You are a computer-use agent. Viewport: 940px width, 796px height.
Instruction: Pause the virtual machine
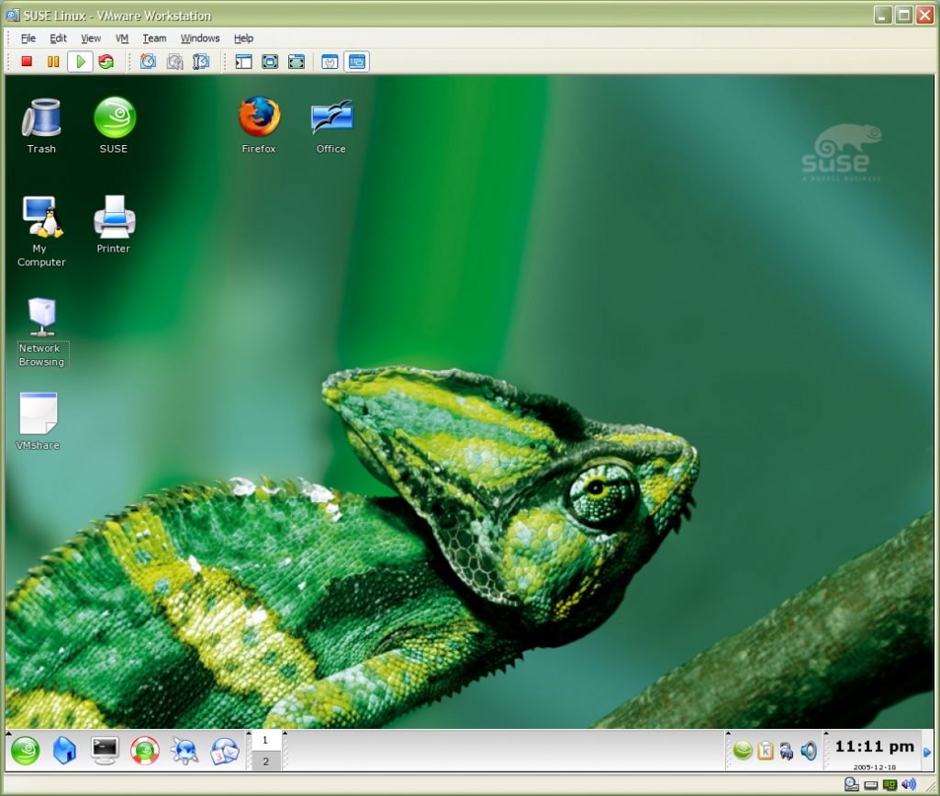(52, 62)
